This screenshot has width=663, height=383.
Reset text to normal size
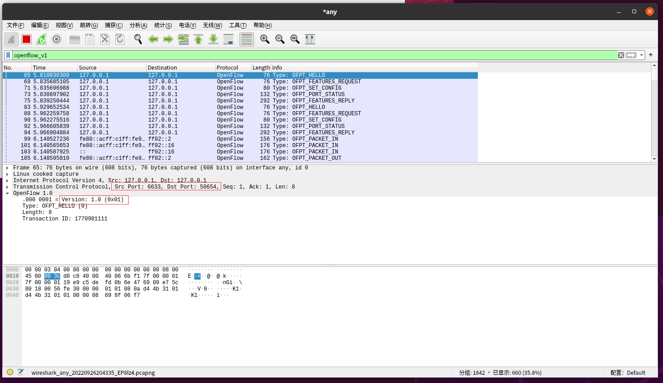click(x=295, y=39)
